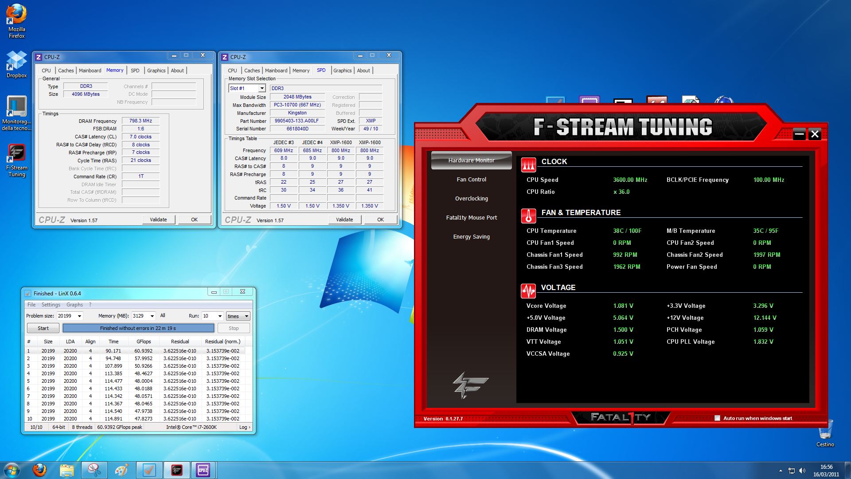The image size is (851, 479).
Task: Open Windows Explorer folder taskbar icon
Action: tap(66, 470)
